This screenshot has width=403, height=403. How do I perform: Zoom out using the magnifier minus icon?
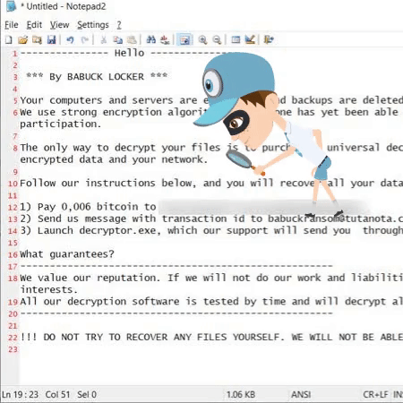click(x=217, y=39)
